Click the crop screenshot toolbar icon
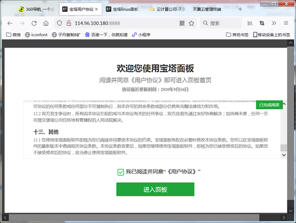 [x=262, y=23]
